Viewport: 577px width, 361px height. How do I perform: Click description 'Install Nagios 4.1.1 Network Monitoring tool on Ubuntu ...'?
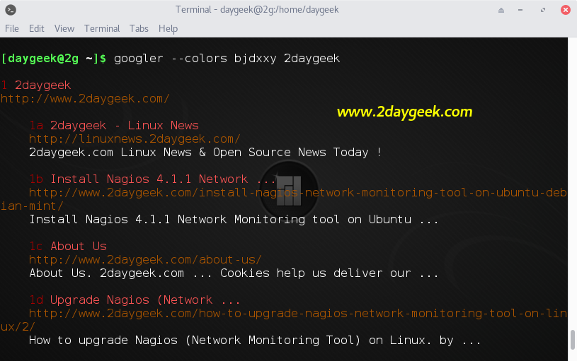[234, 220]
